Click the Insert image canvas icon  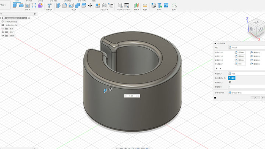(x=166, y=6)
